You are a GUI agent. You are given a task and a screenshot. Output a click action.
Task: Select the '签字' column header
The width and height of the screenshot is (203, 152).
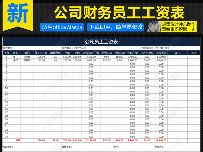point(194,53)
